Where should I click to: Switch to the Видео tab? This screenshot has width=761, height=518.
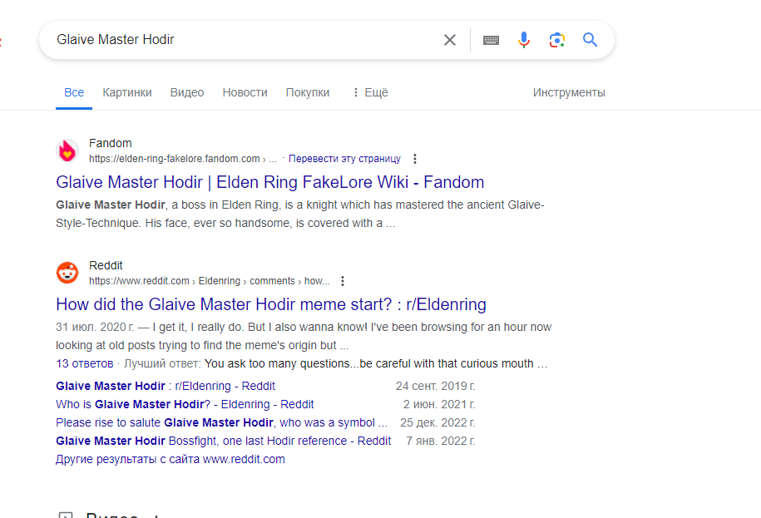pyautogui.click(x=187, y=92)
